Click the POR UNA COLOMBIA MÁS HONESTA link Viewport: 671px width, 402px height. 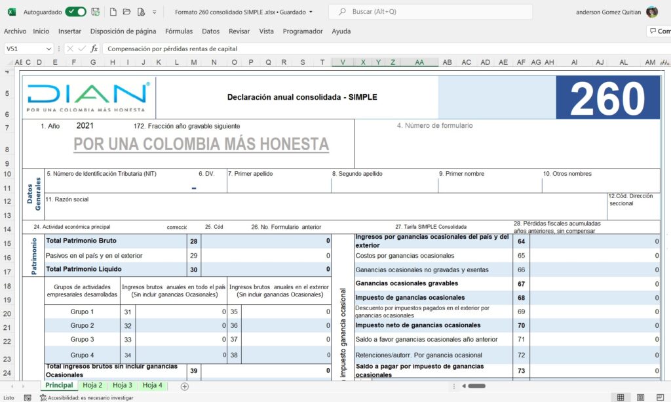click(201, 144)
